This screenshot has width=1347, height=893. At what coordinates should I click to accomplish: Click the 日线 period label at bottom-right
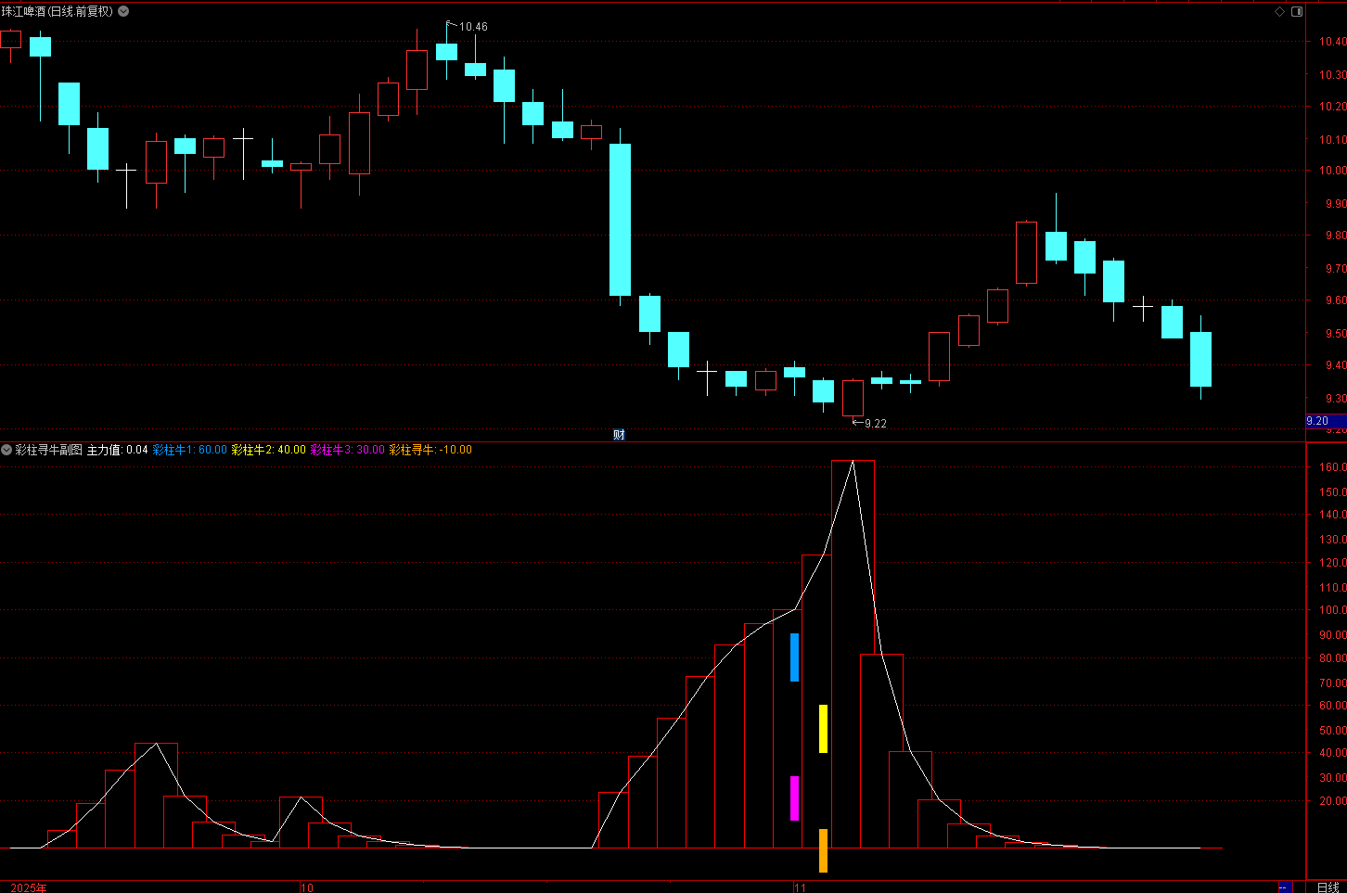pyautogui.click(x=1328, y=887)
